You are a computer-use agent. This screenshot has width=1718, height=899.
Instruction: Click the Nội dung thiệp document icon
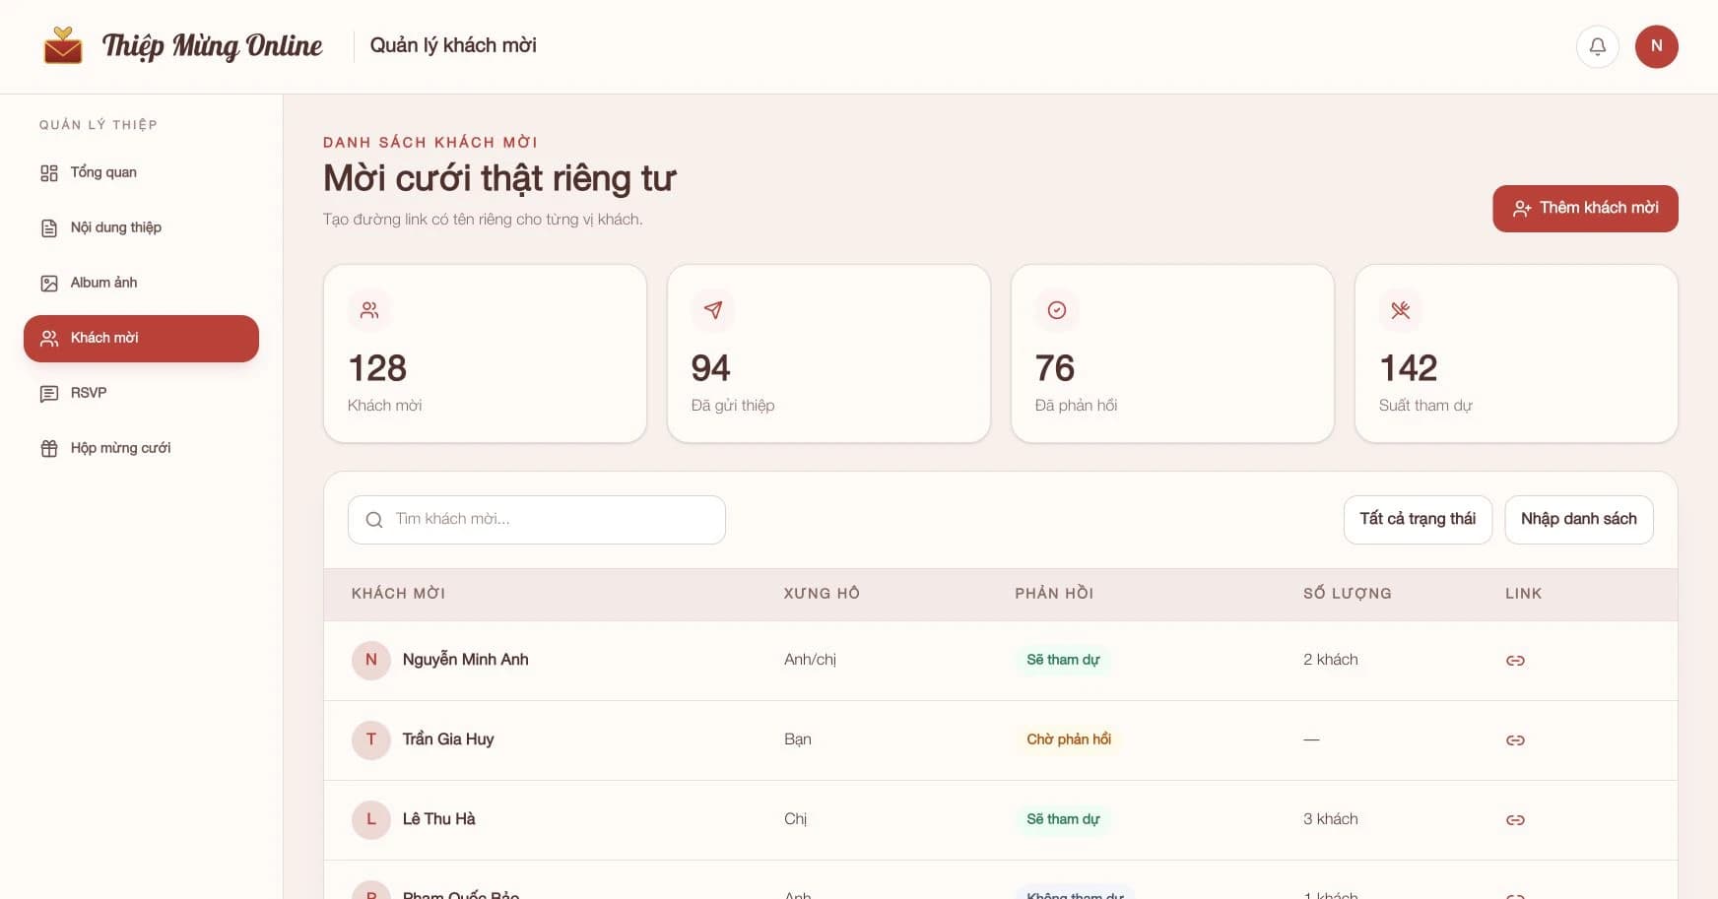click(x=49, y=228)
